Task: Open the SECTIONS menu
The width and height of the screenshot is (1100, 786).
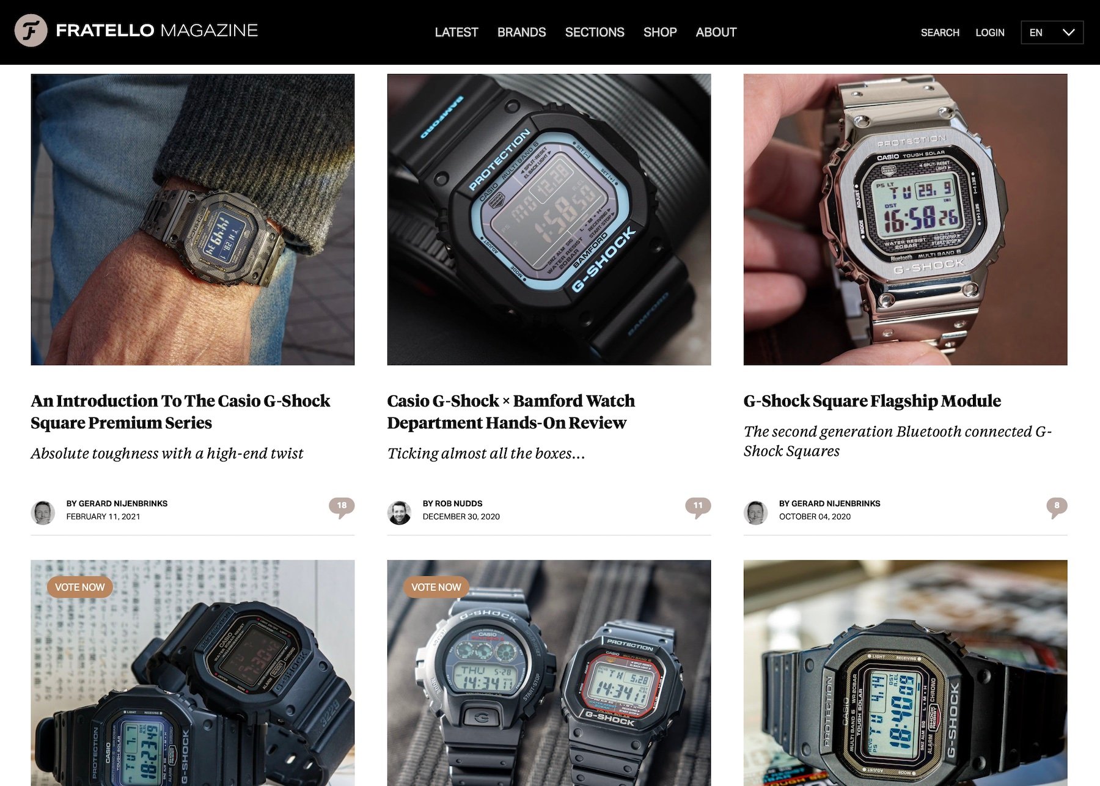Action: point(595,32)
